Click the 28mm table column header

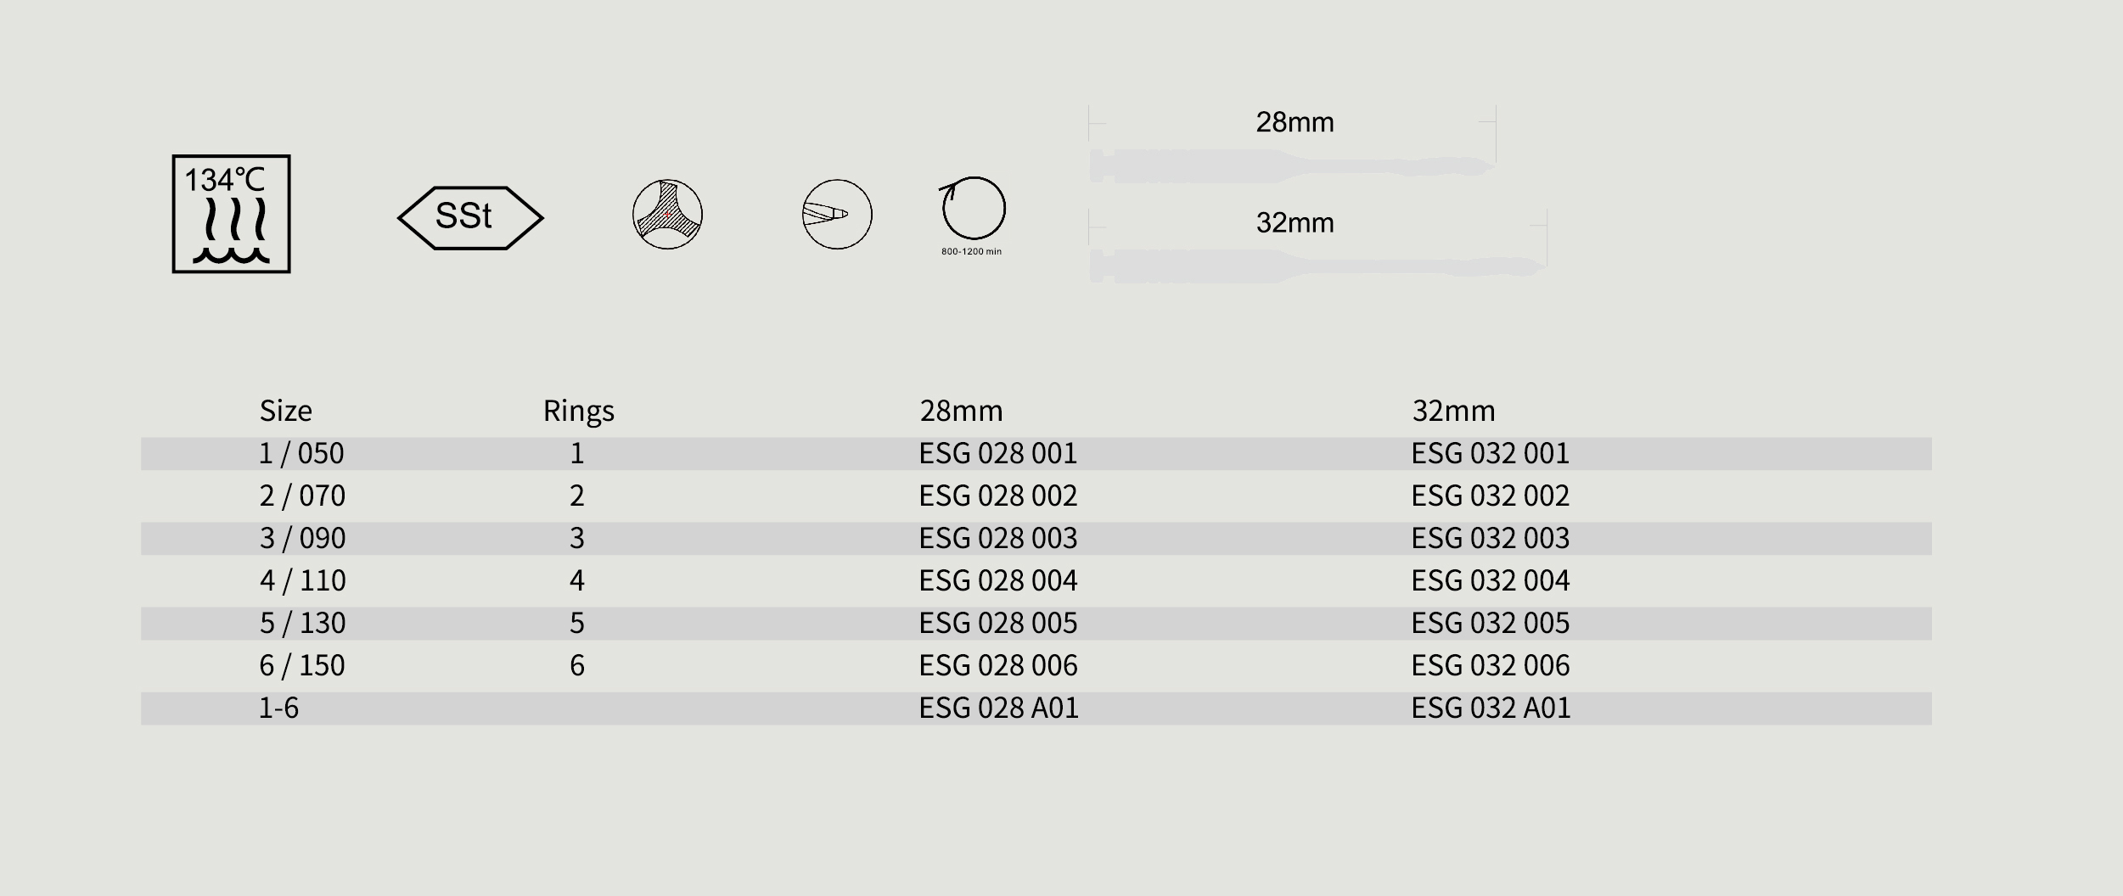tap(961, 411)
